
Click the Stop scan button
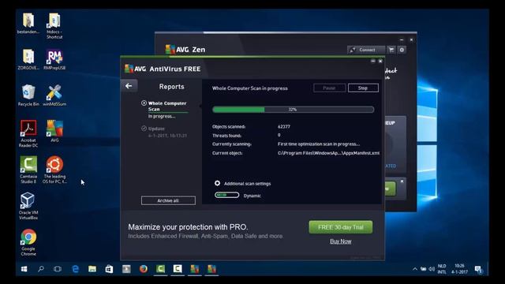tap(363, 88)
